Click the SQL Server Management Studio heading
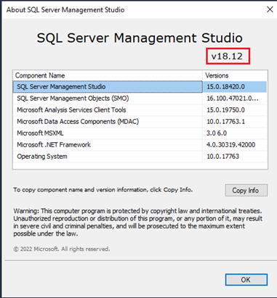 point(140,38)
